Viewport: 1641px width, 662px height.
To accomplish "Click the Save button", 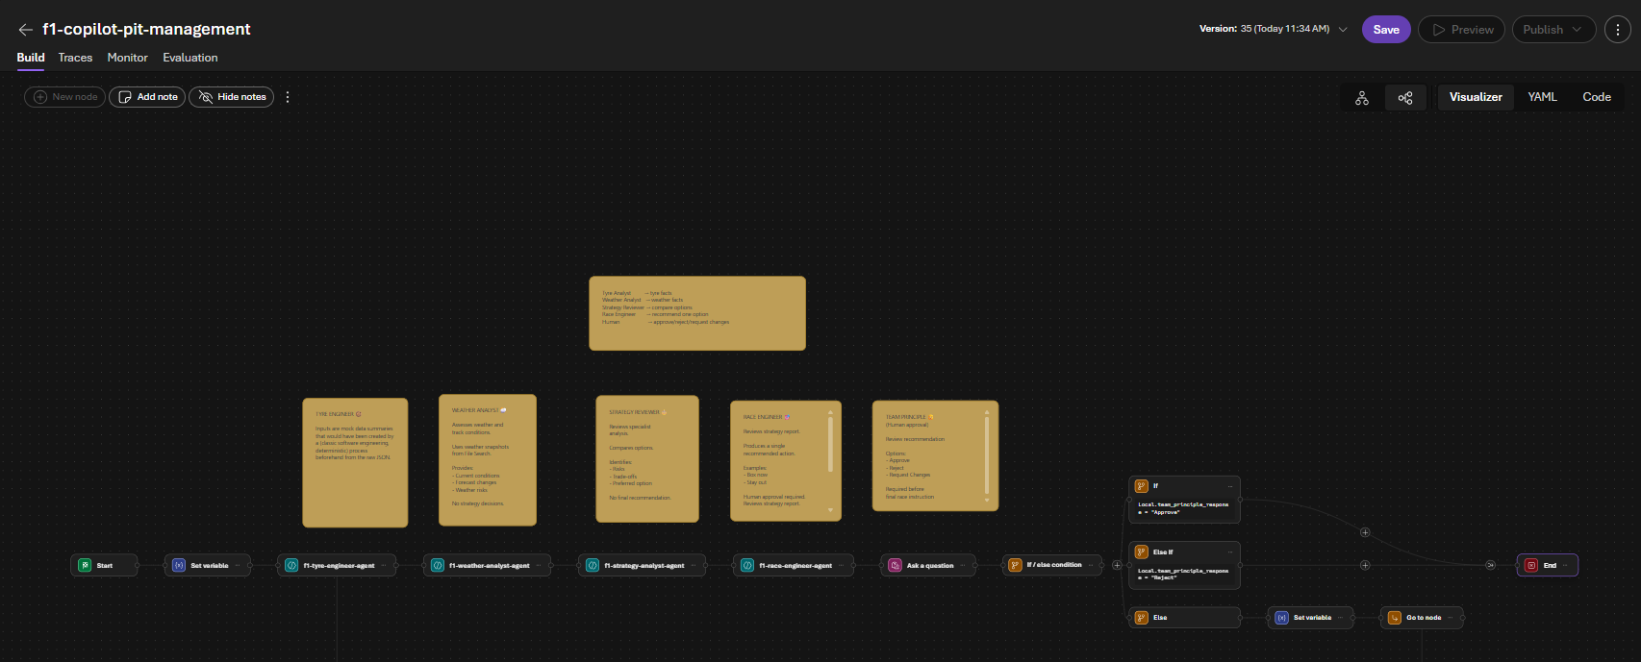I will (x=1386, y=30).
